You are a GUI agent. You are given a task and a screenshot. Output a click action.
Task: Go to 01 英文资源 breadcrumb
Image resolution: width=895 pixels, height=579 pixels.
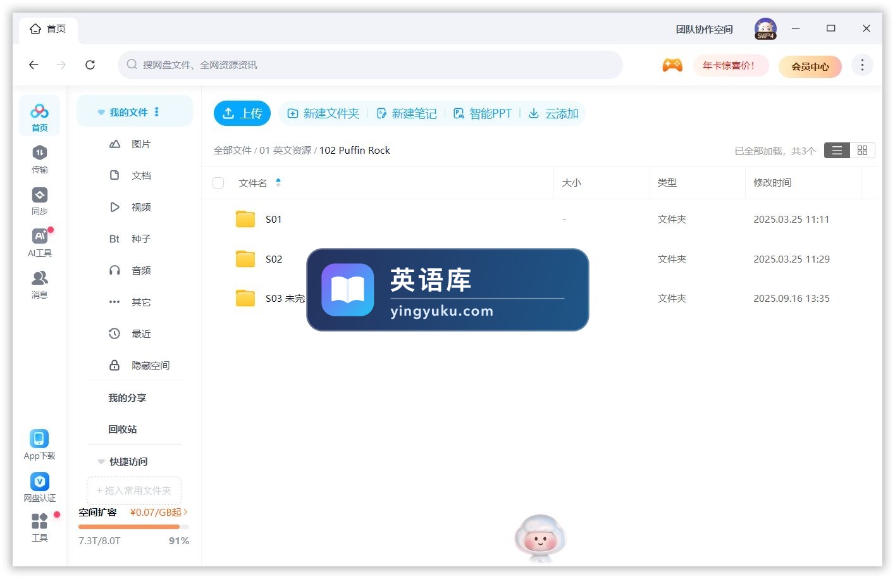pos(285,150)
